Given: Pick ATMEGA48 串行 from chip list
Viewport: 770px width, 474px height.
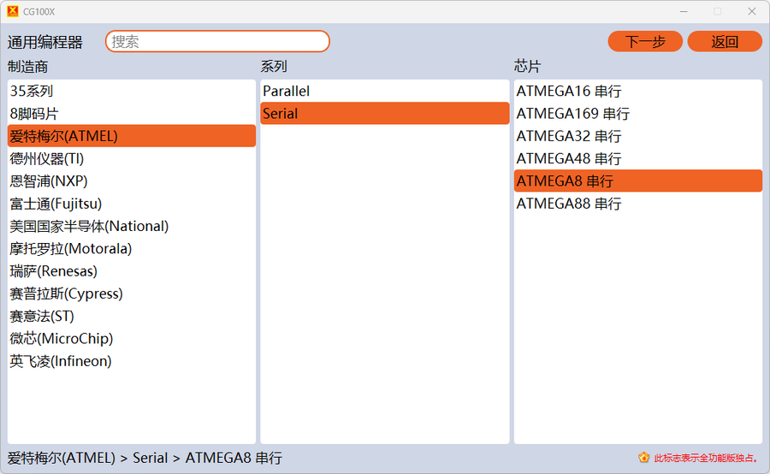Looking at the screenshot, I should (x=569, y=158).
